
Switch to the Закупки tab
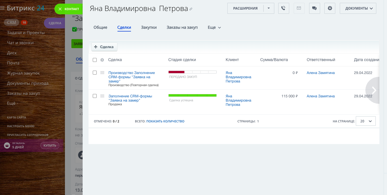(149, 27)
